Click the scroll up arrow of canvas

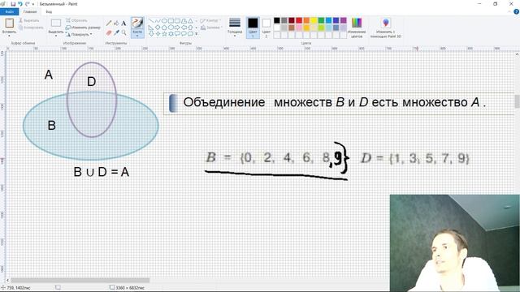pyautogui.click(x=517, y=54)
